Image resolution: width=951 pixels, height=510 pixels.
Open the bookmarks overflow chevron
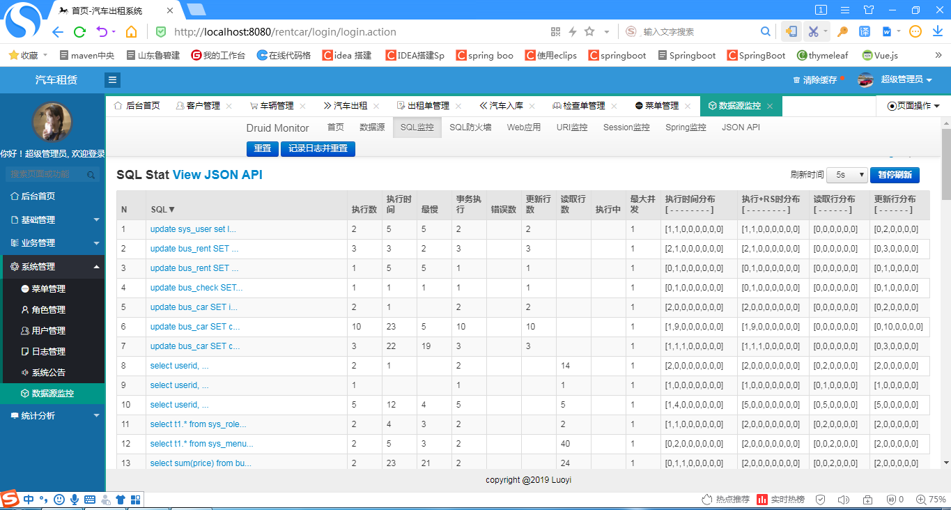pyautogui.click(x=938, y=55)
